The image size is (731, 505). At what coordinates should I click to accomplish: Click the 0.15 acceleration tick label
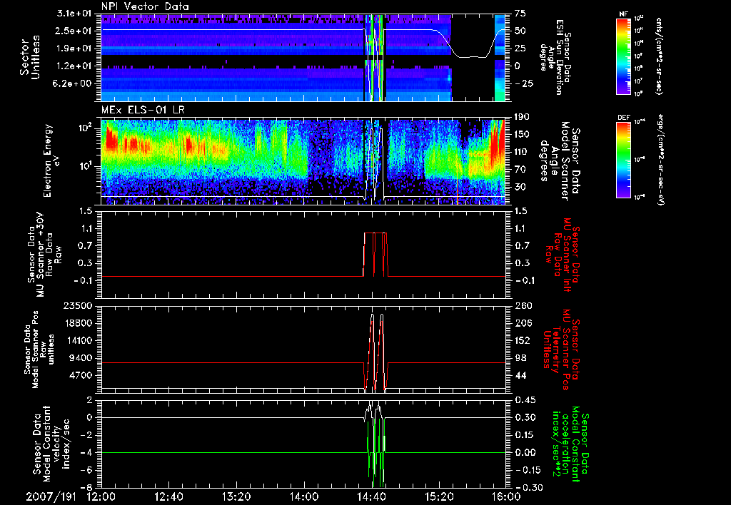click(x=525, y=435)
